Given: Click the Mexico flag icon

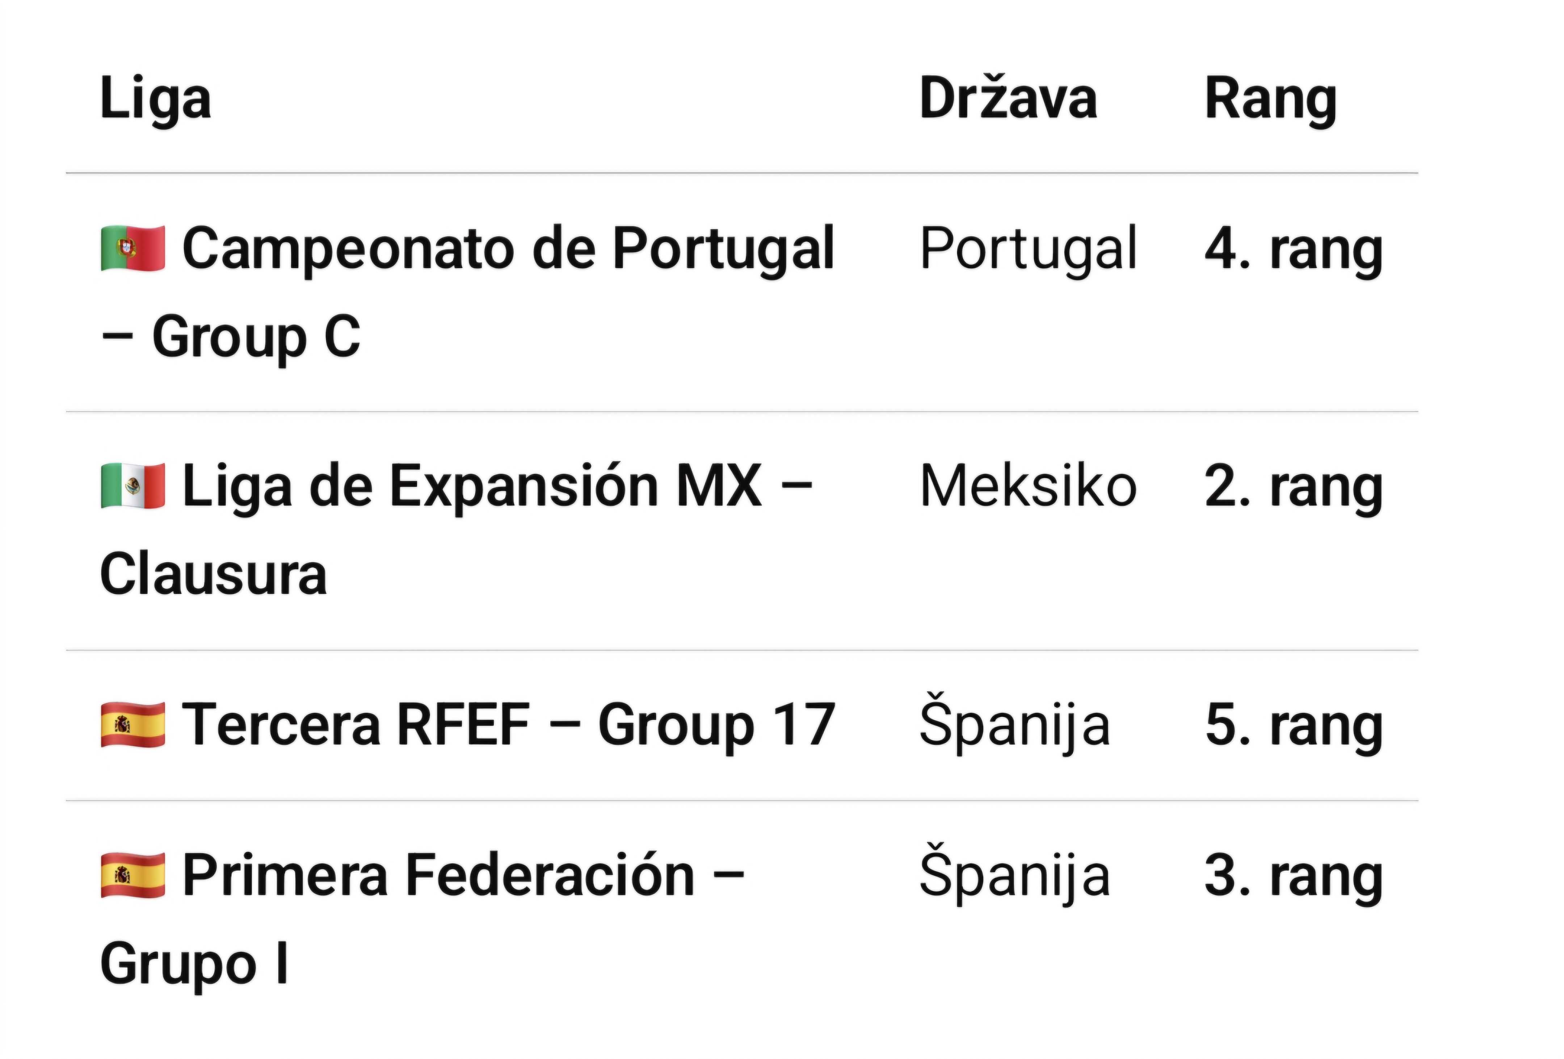Looking at the screenshot, I should [x=133, y=486].
